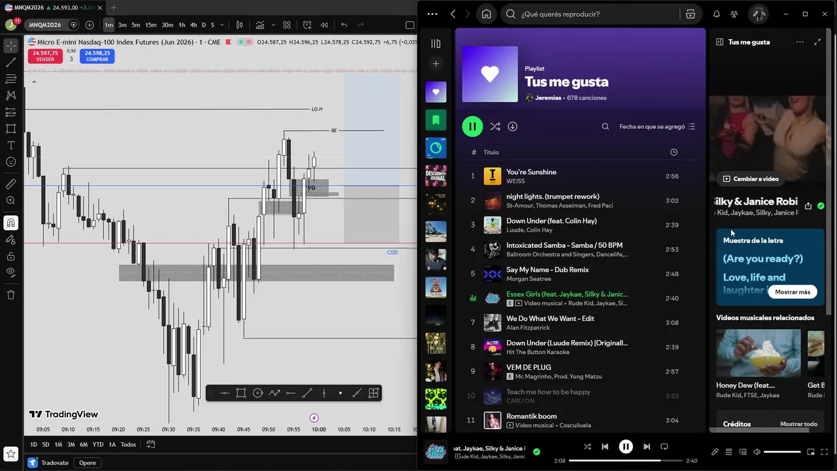Open Mostrar todo credits link

(x=798, y=424)
